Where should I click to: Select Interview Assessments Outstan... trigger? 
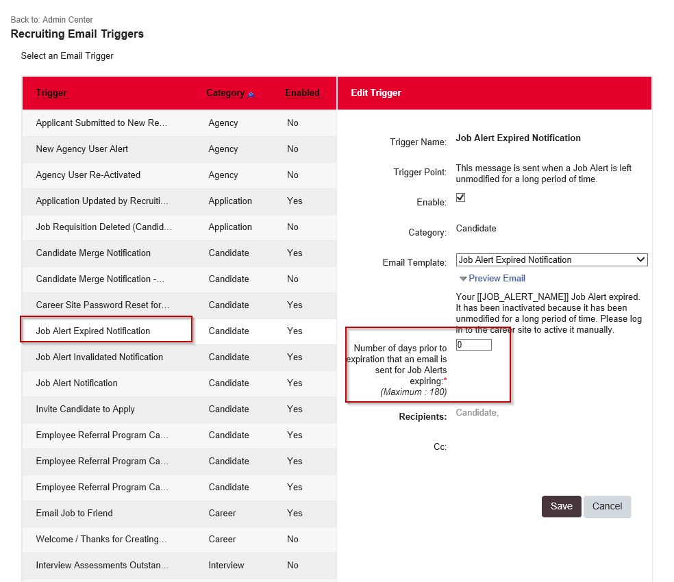pos(102,566)
